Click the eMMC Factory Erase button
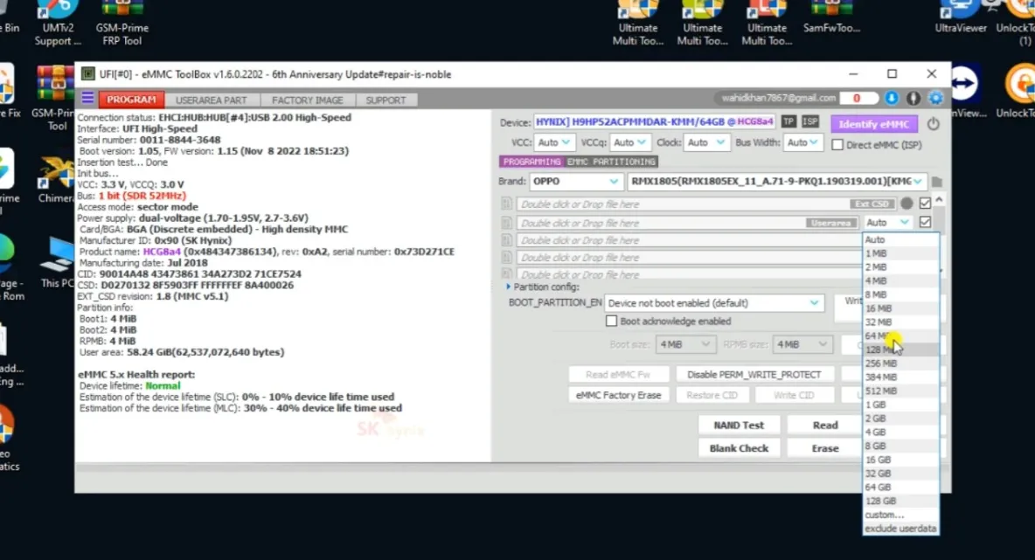Screen dimensions: 1035x560 click(x=619, y=395)
